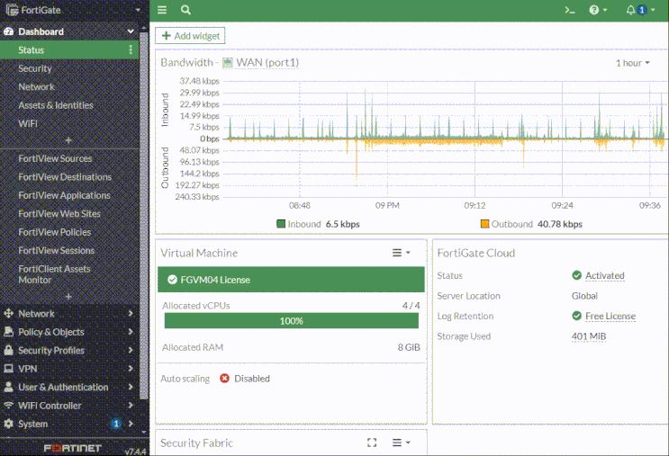The image size is (669, 456).
Task: Open Security Fabric widget menu
Action: (401, 443)
